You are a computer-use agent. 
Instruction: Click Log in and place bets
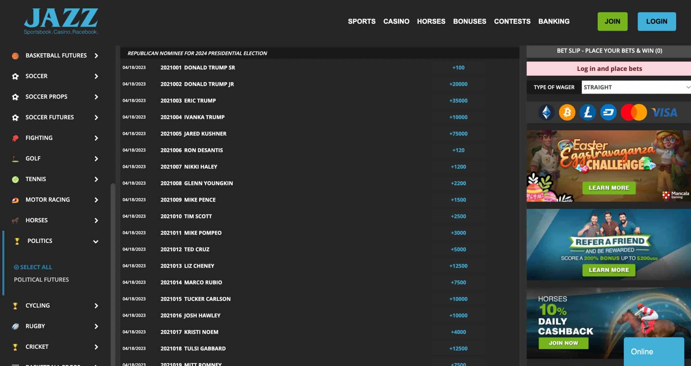click(609, 69)
